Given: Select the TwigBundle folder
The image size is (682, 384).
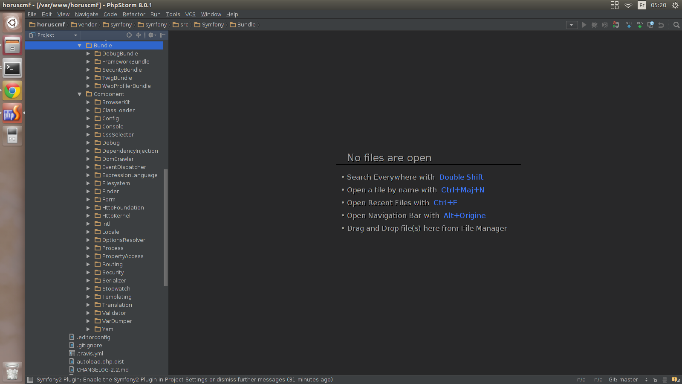Looking at the screenshot, I should tap(113, 78).
